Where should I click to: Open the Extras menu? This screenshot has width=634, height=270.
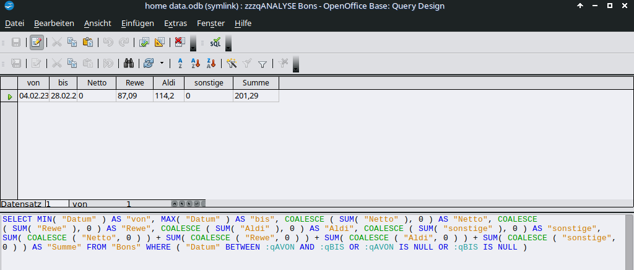click(175, 23)
